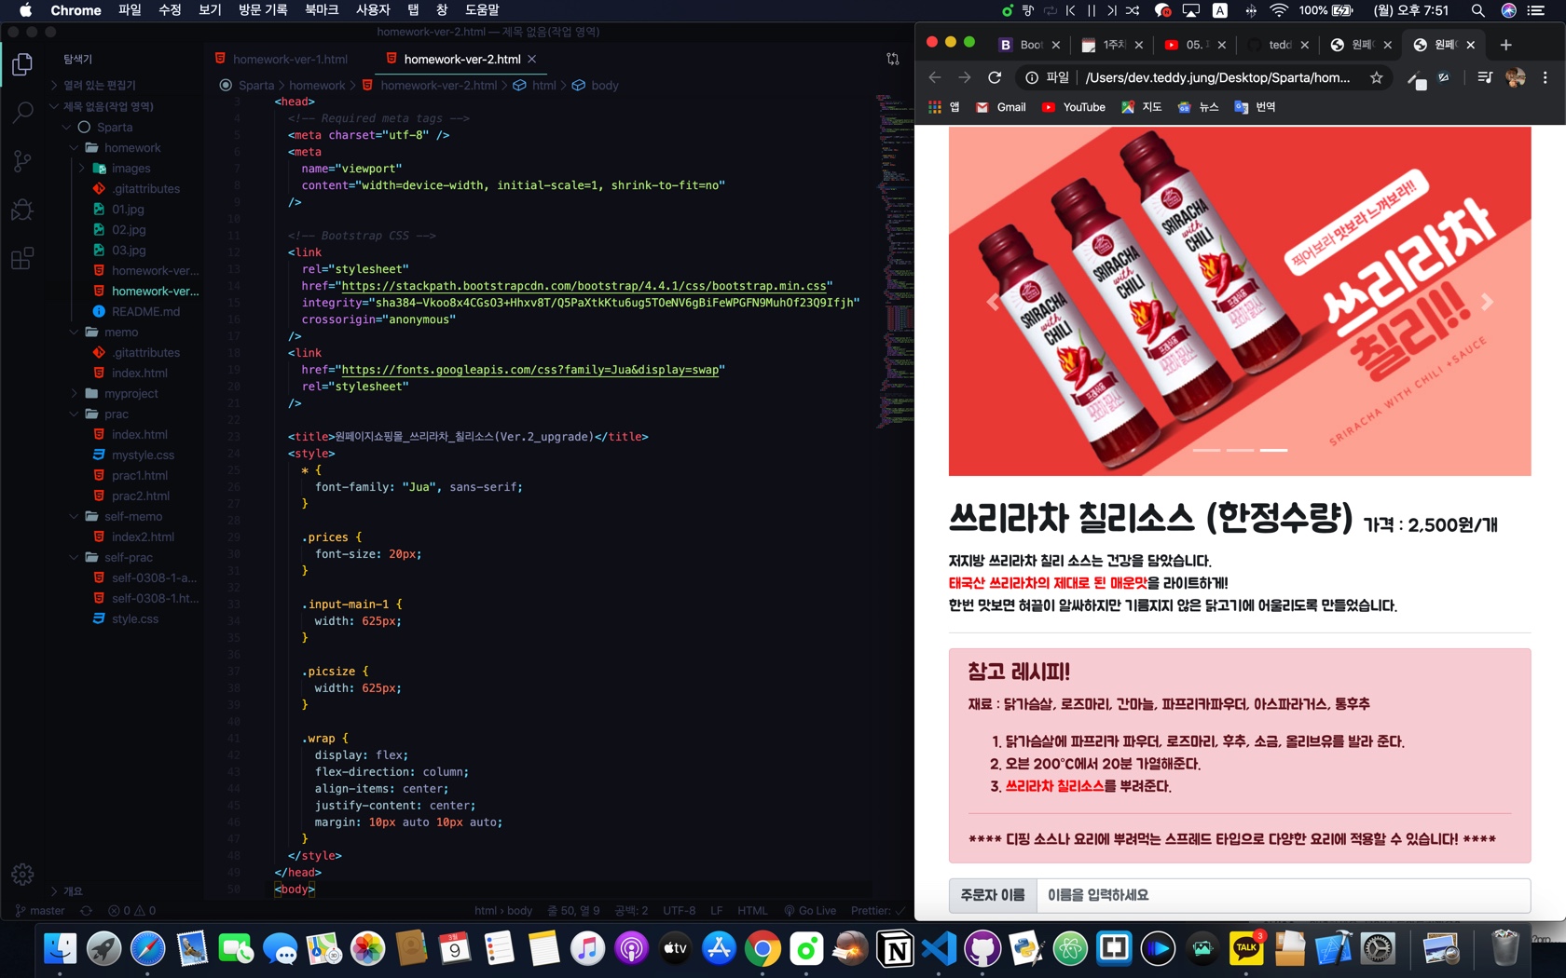Open the Run and Debug view
The height and width of the screenshot is (978, 1566).
coord(22,210)
